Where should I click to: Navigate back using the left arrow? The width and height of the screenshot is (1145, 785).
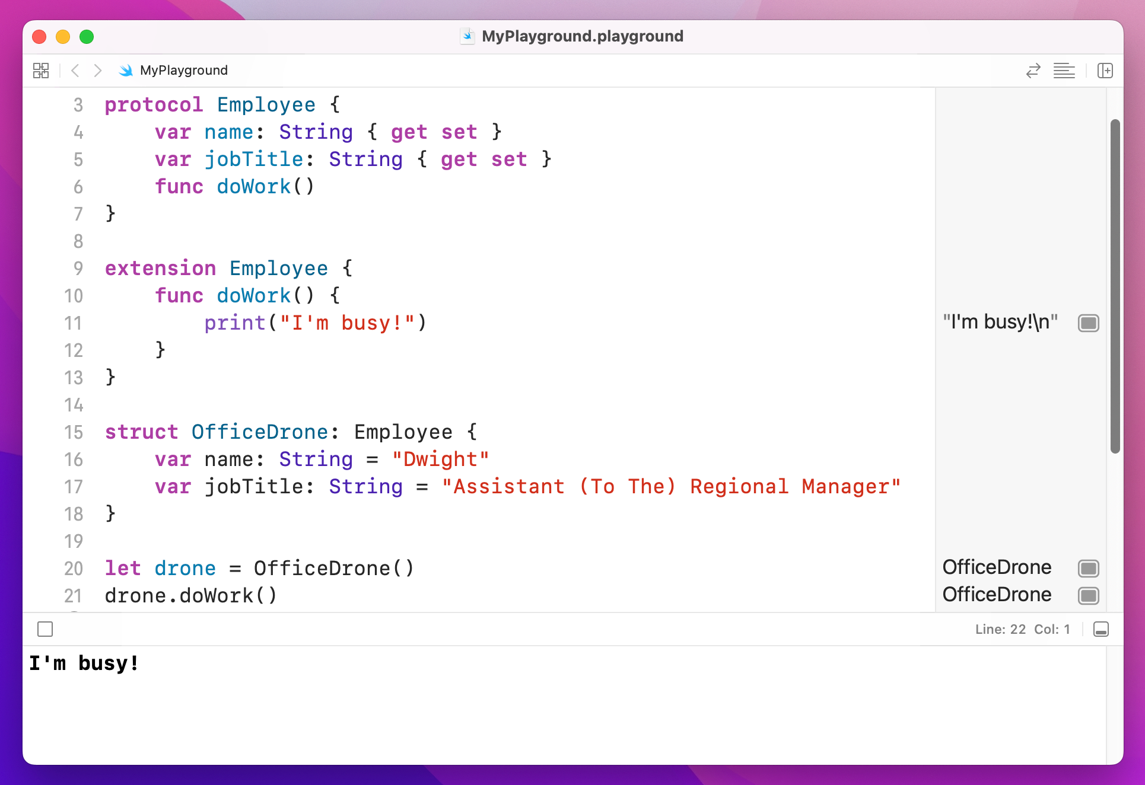[75, 70]
